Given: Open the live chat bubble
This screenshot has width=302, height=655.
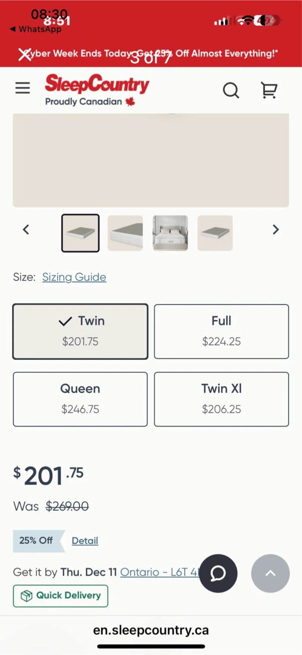Looking at the screenshot, I should [218, 573].
